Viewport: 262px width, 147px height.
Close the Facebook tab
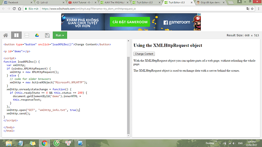(32, 3)
